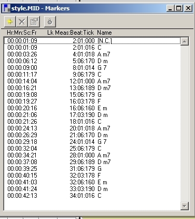
Task: Click the Hr:Mn:Sc:Fr column header
Action: 22,33
